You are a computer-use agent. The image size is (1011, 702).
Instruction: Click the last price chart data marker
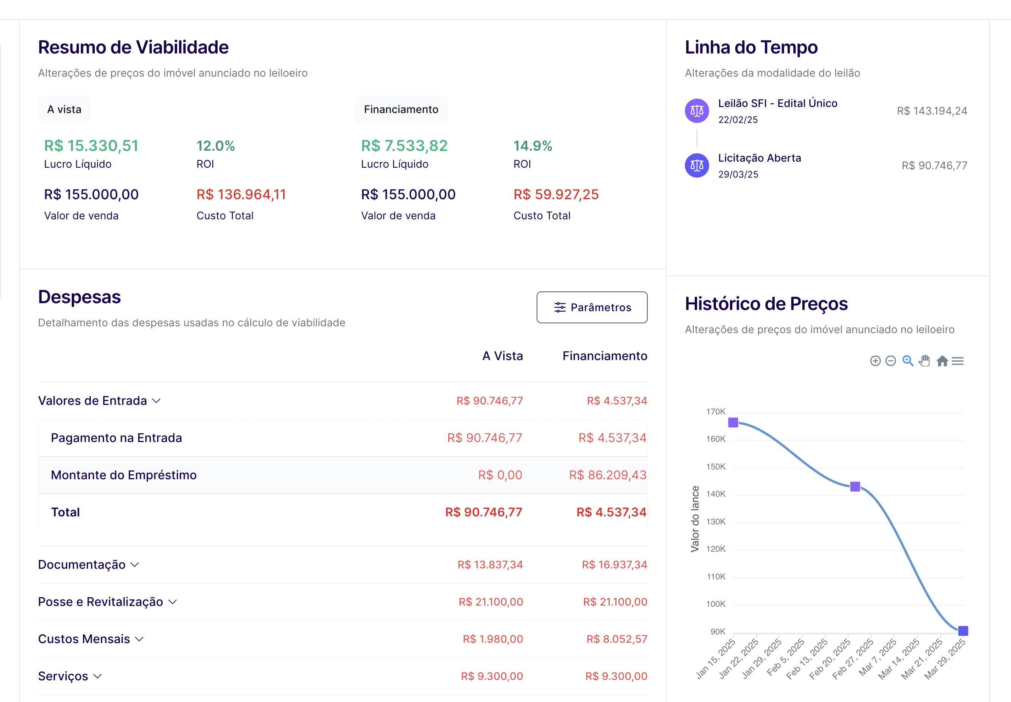pos(962,631)
